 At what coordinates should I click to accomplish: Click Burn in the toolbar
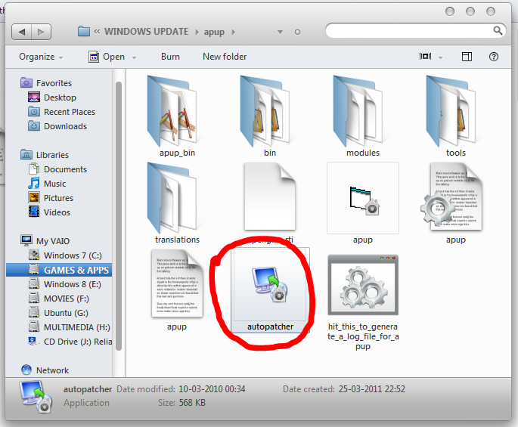click(170, 57)
